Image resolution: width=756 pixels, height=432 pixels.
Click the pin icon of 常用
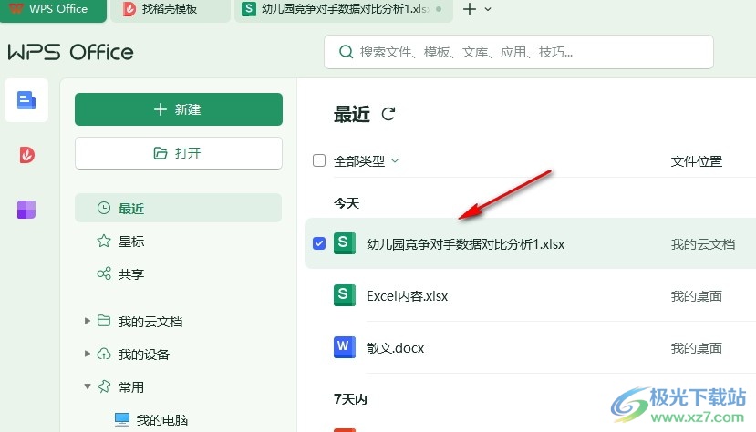tap(104, 386)
